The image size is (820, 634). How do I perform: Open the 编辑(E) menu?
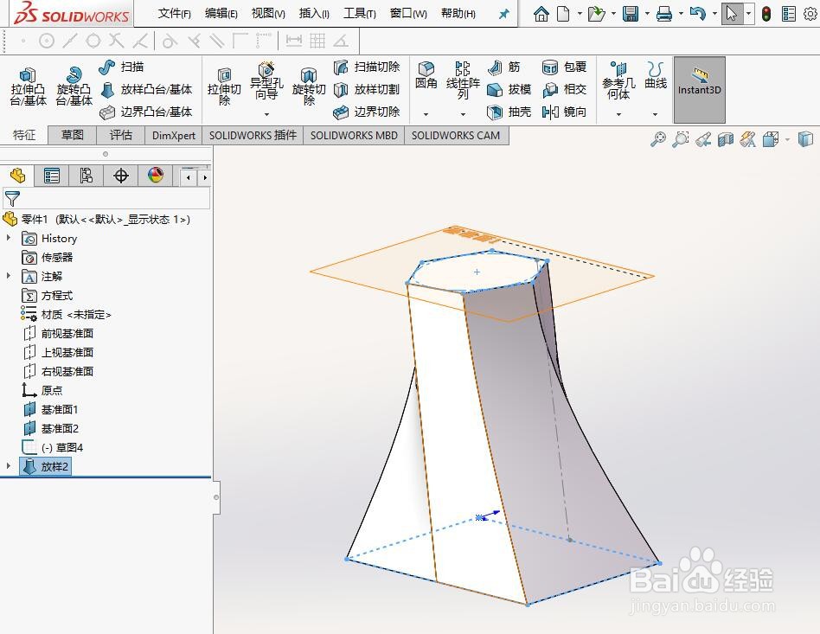coord(221,14)
